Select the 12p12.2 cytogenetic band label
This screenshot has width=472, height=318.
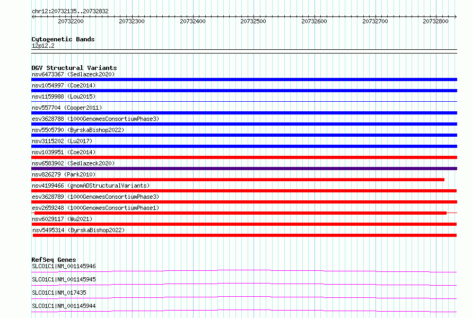[43, 46]
